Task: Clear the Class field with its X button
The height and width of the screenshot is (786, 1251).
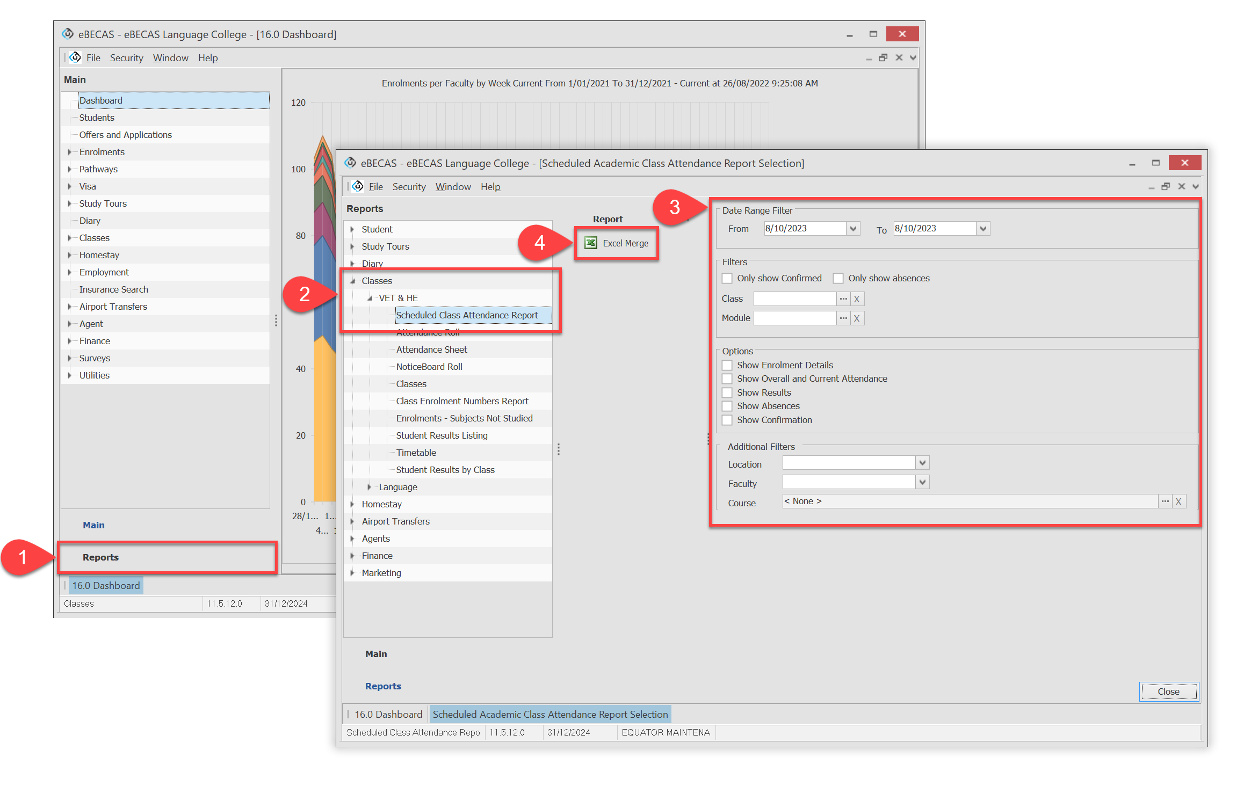Action: tap(857, 299)
